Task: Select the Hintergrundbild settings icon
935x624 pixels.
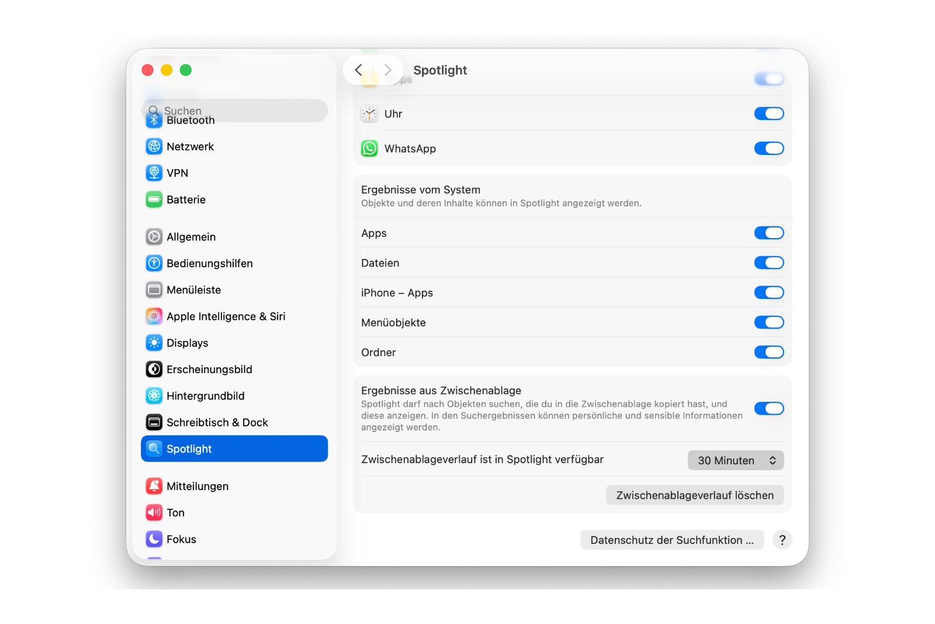Action: point(154,395)
